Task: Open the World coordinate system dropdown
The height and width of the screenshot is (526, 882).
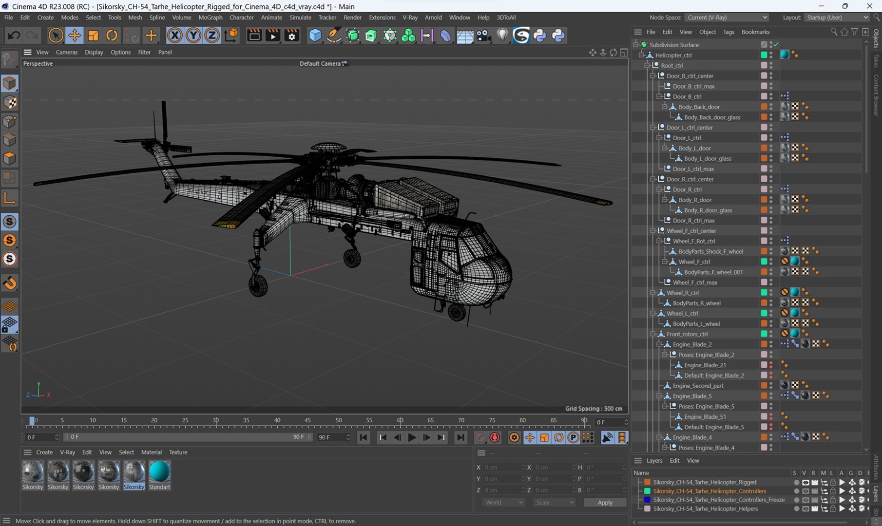Action: [x=503, y=502]
